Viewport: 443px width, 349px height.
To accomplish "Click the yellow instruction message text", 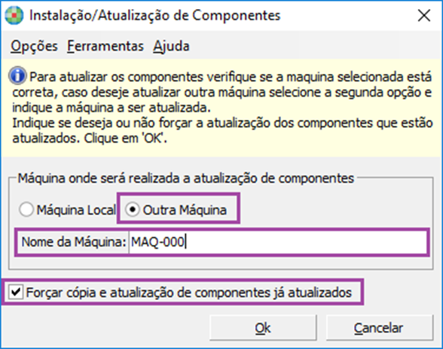I will coord(222,107).
